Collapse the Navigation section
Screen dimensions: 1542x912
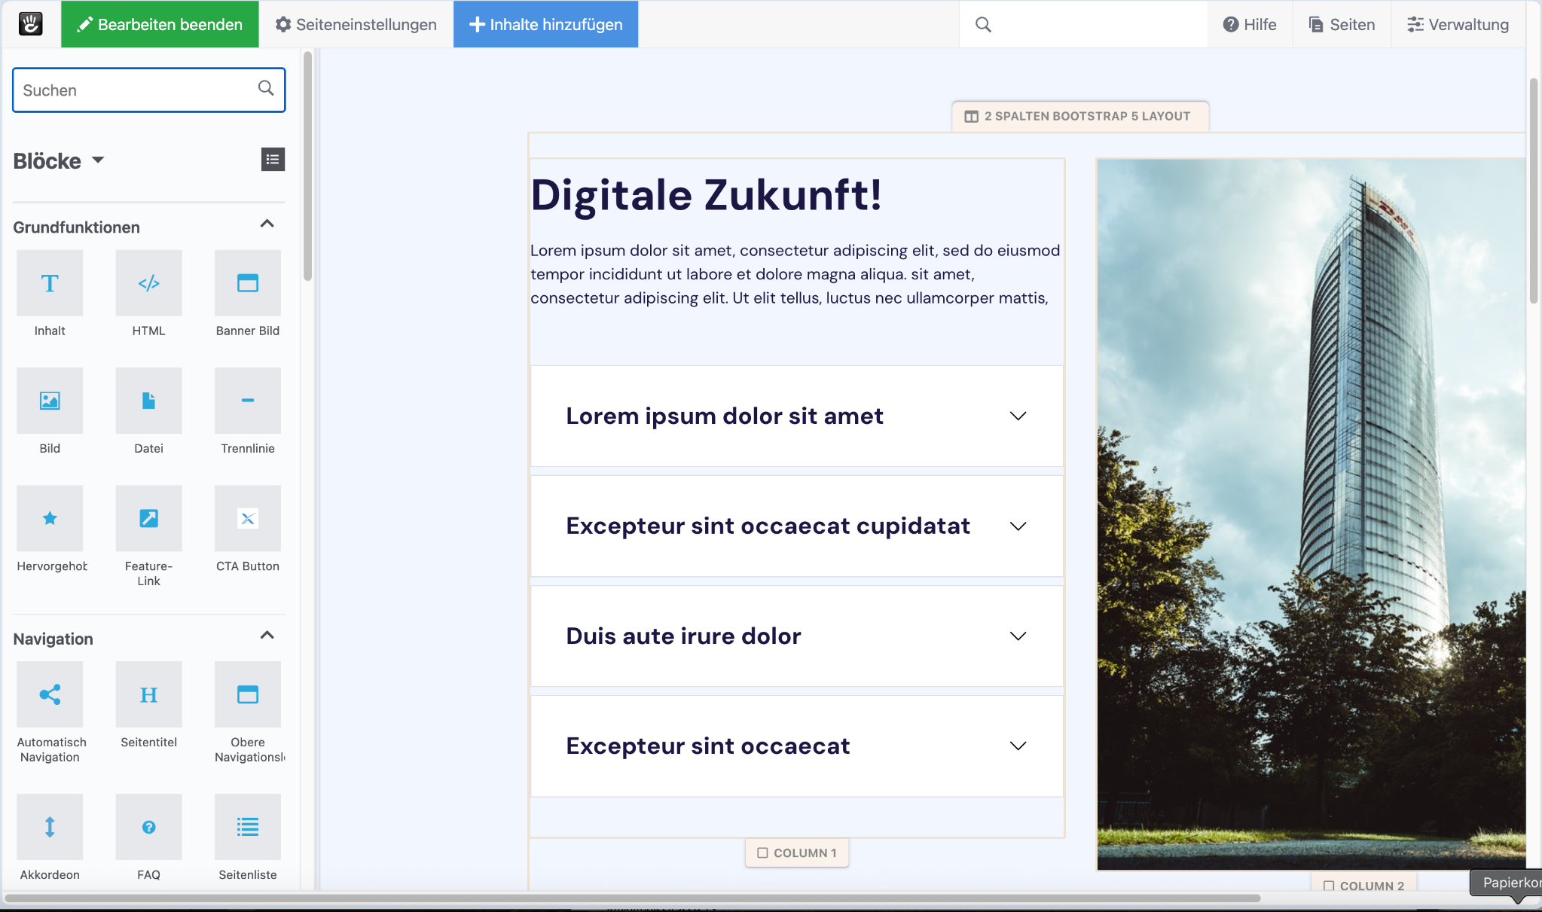click(x=267, y=635)
